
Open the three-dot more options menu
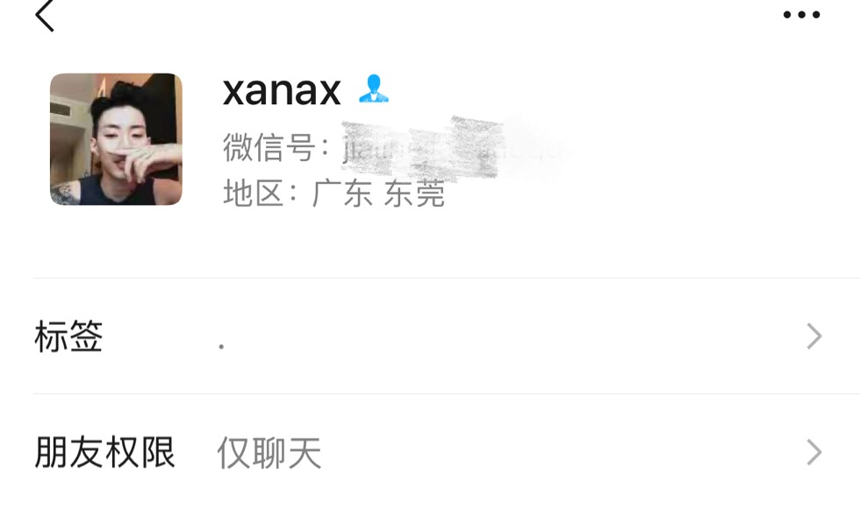[x=801, y=15]
